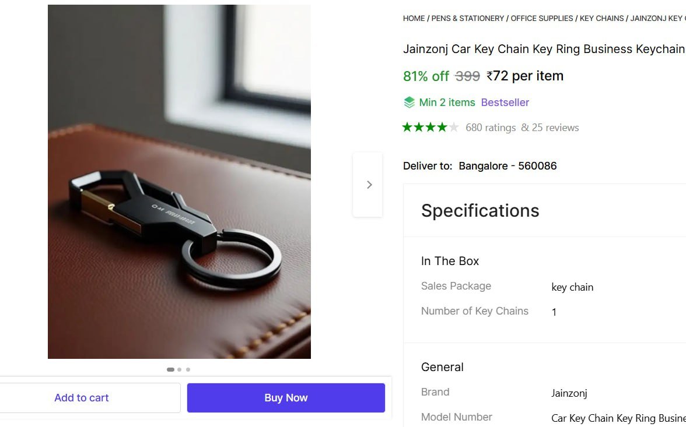The height and width of the screenshot is (427, 686).
Task: Click the Bestseller label
Action: point(505,103)
